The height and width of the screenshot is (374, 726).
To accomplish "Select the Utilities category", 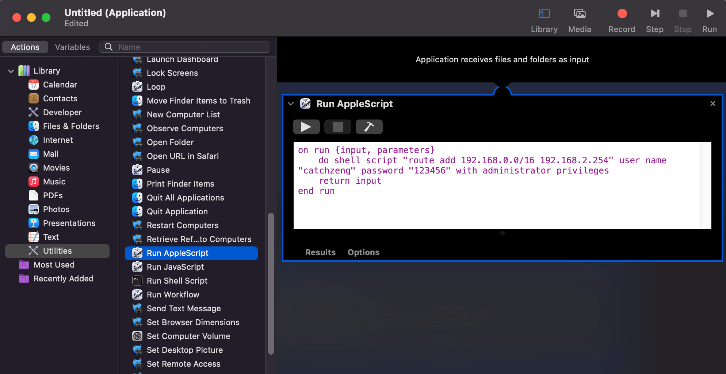I will tap(57, 251).
